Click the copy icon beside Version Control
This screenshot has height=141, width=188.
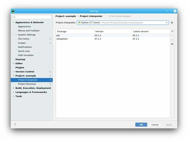pyautogui.click(x=50, y=72)
